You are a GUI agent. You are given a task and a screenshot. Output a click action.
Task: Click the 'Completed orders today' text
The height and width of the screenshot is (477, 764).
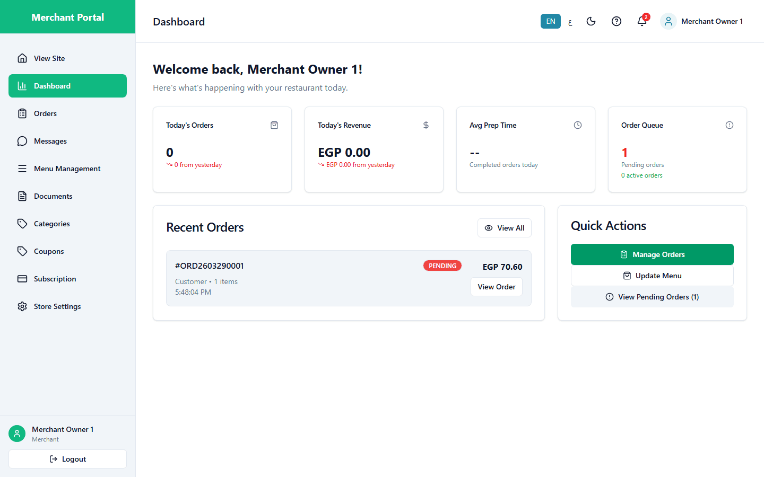(x=503, y=165)
